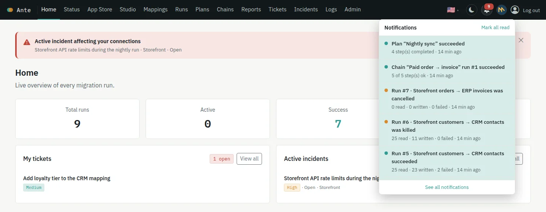Click the 1 open tickets badge
This screenshot has width=546, height=212.
point(221,159)
